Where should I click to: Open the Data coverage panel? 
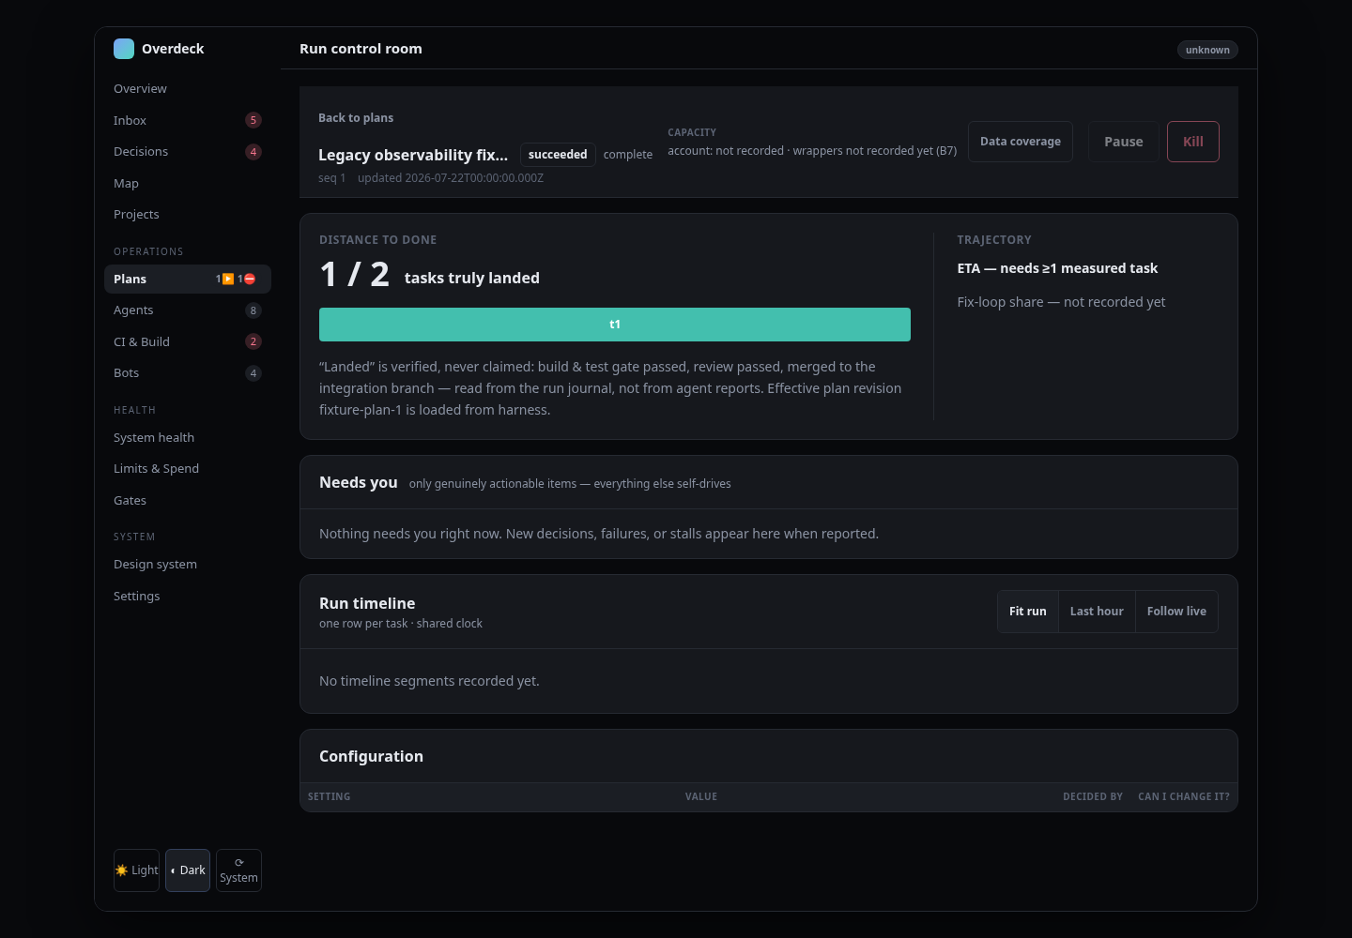(x=1021, y=142)
